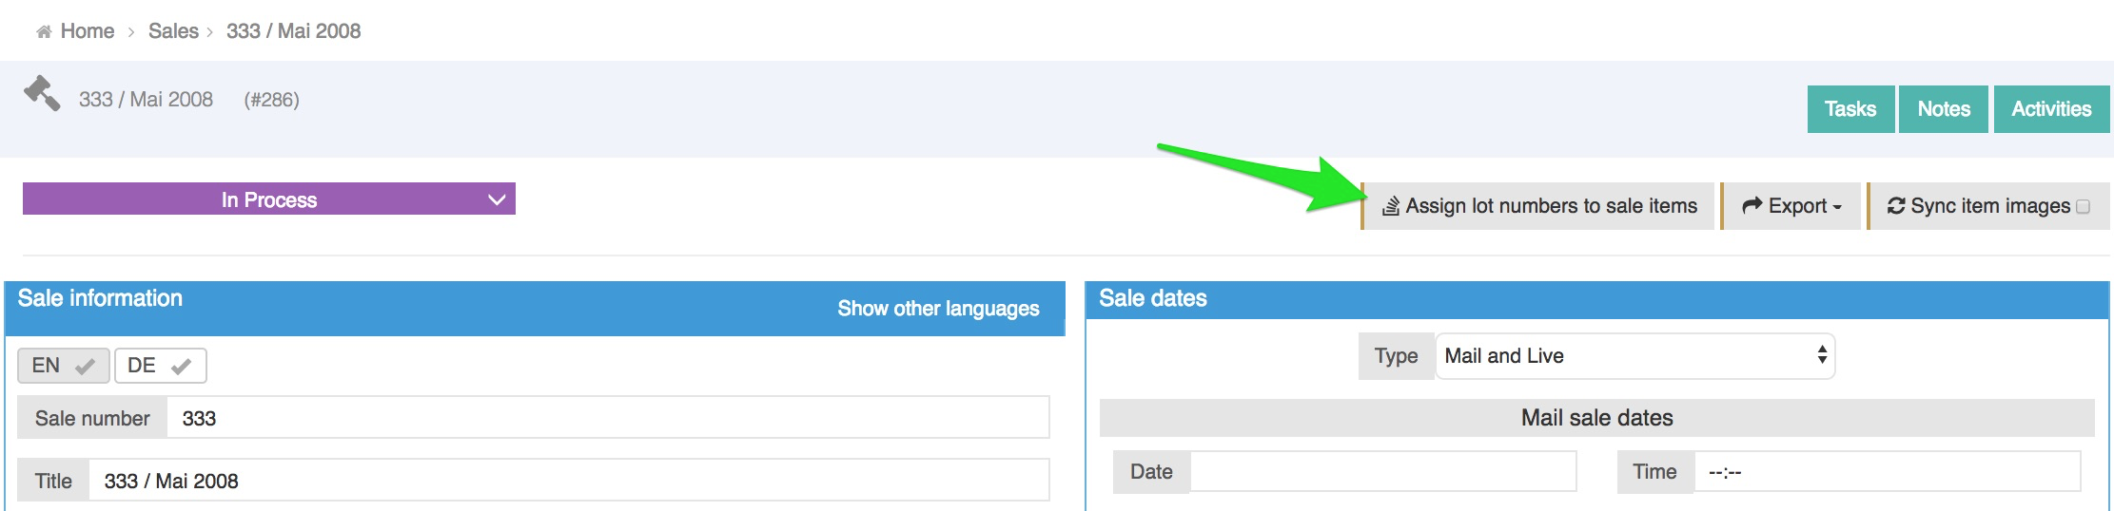This screenshot has width=2114, height=511.
Task: Open the In Process status dropdown
Action: pyautogui.click(x=269, y=199)
